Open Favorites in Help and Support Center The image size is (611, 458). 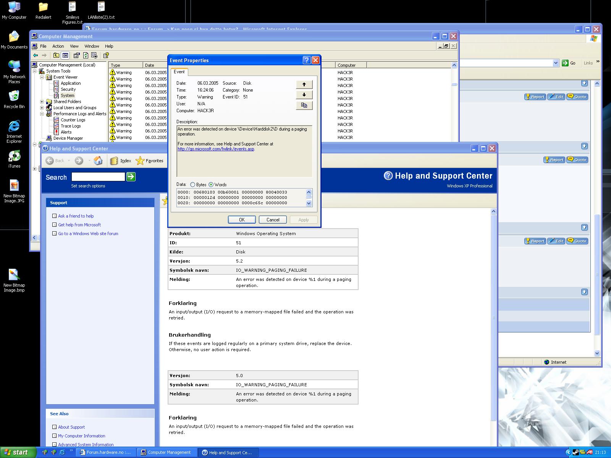(x=150, y=161)
